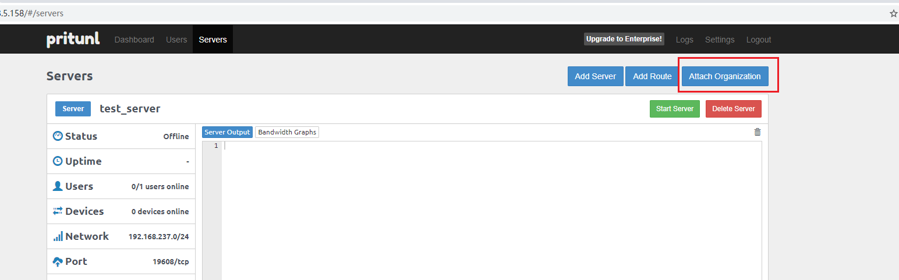Click the Network signal bars icon
Viewport: 899px width, 280px height.
pos(58,236)
